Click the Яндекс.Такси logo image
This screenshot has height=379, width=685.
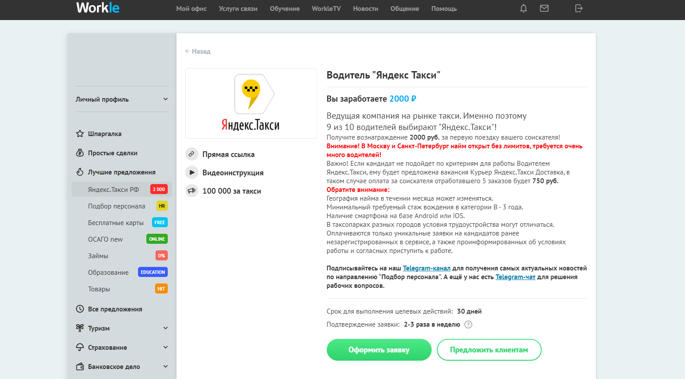tap(251, 103)
